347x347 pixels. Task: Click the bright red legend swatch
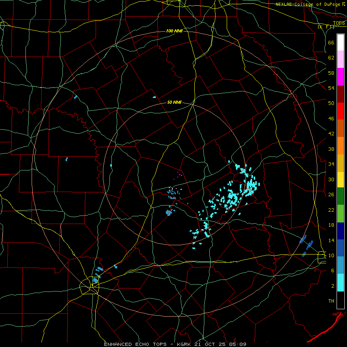[340, 111]
